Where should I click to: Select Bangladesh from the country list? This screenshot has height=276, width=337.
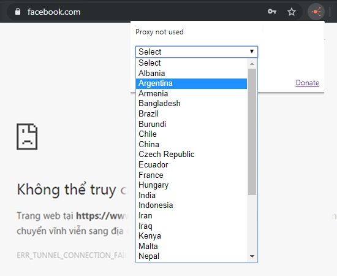(x=191, y=104)
